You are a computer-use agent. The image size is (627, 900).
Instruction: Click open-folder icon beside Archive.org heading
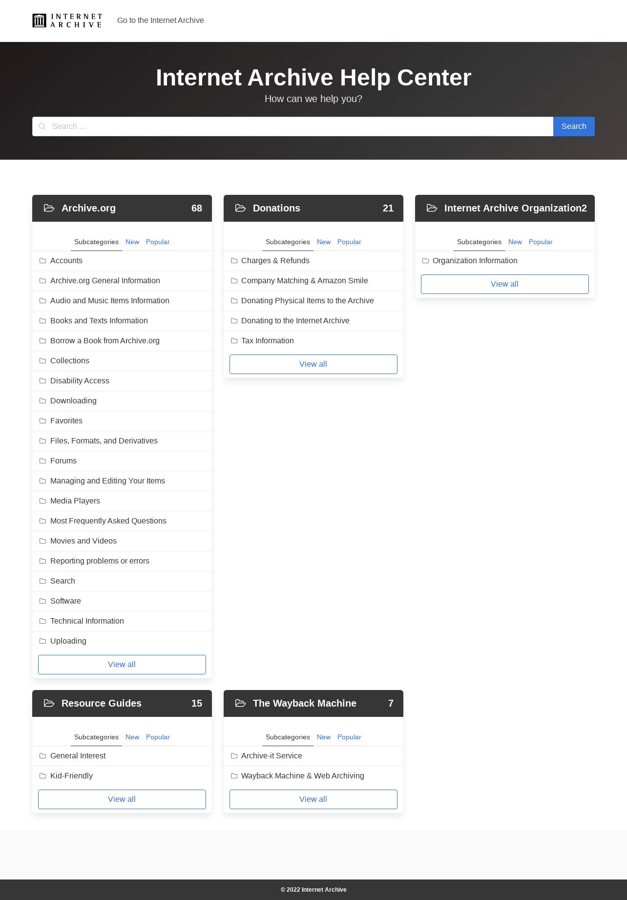click(x=49, y=208)
